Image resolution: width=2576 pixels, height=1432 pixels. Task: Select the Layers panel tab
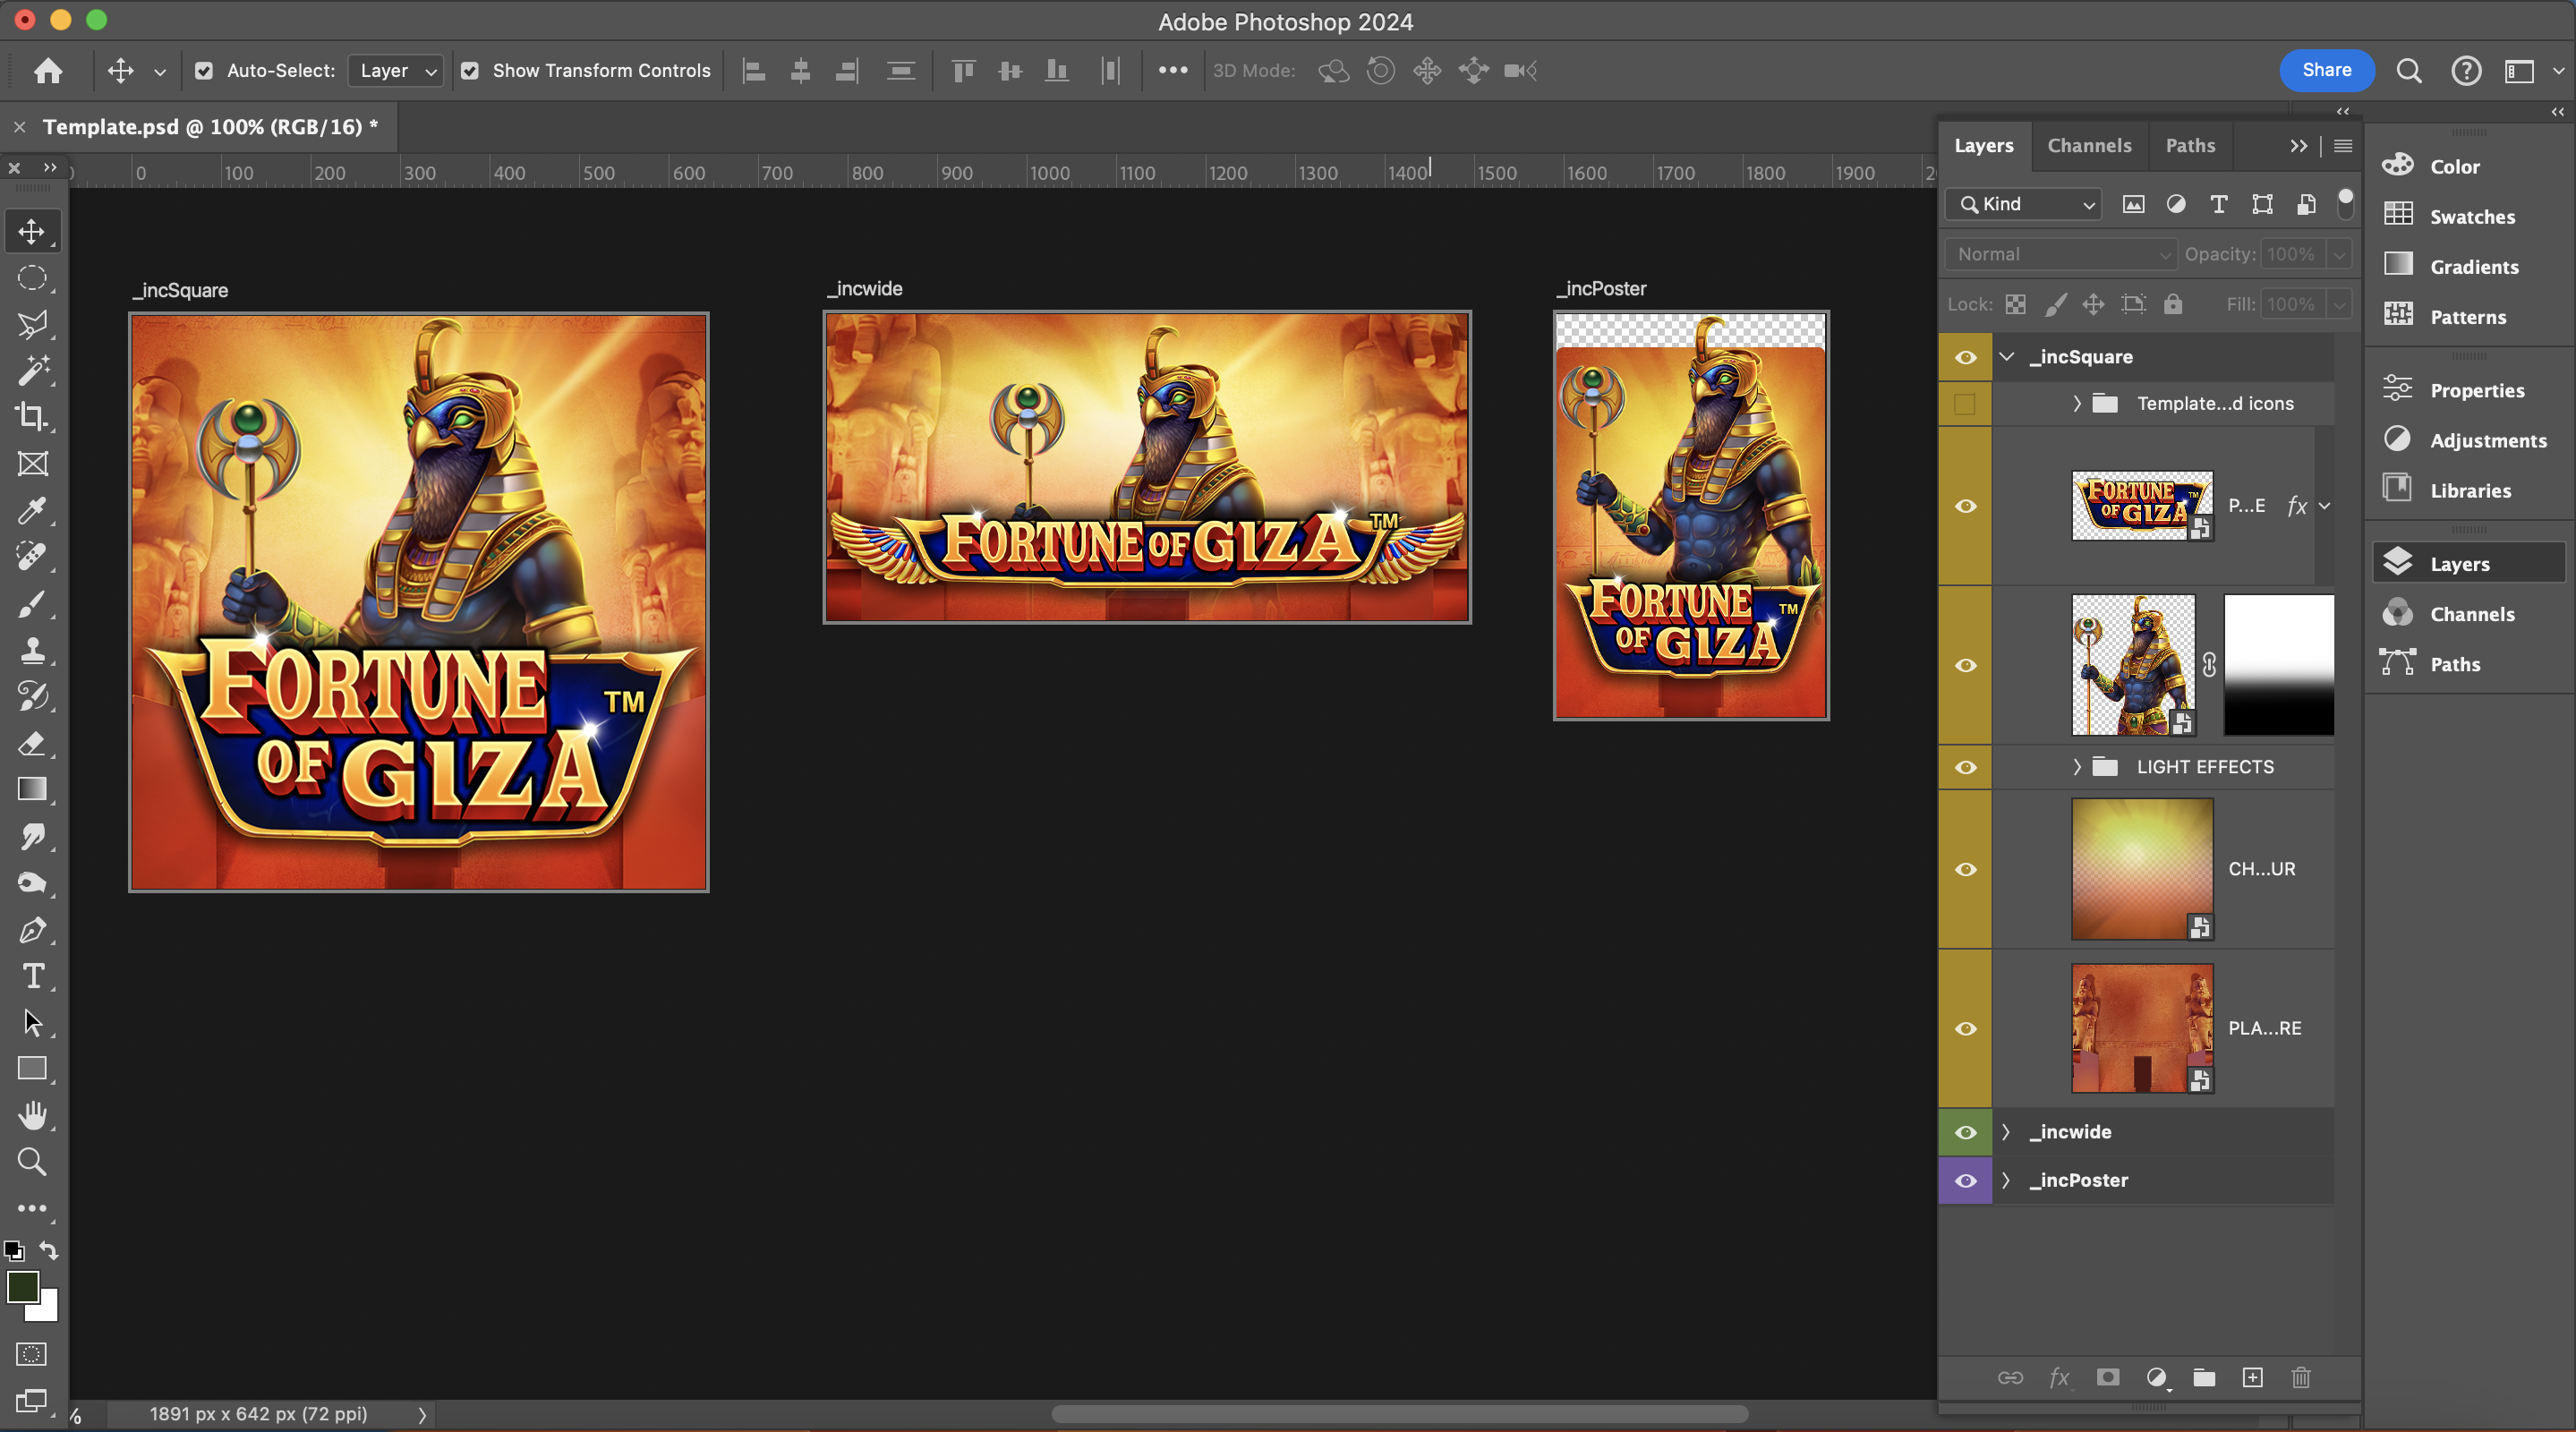pos(1984,146)
